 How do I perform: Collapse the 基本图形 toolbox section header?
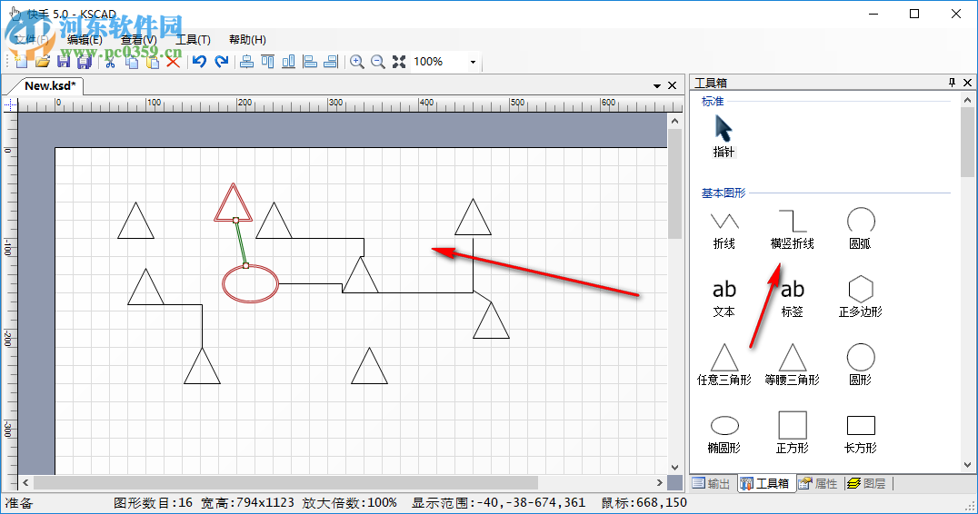[724, 193]
